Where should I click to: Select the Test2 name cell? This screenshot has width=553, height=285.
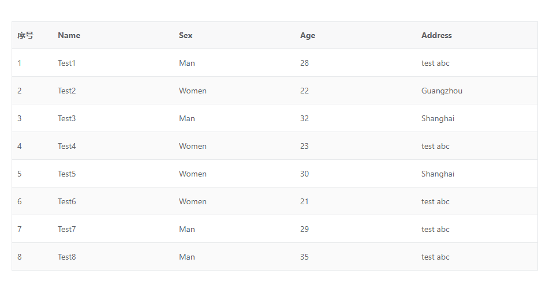(x=66, y=91)
